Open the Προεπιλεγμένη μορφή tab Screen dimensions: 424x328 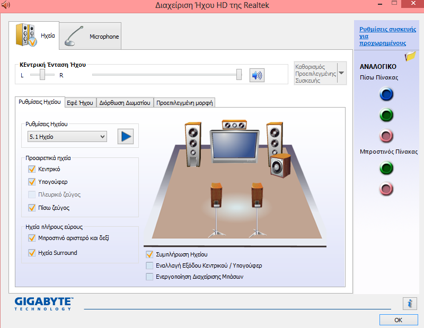tap(184, 103)
